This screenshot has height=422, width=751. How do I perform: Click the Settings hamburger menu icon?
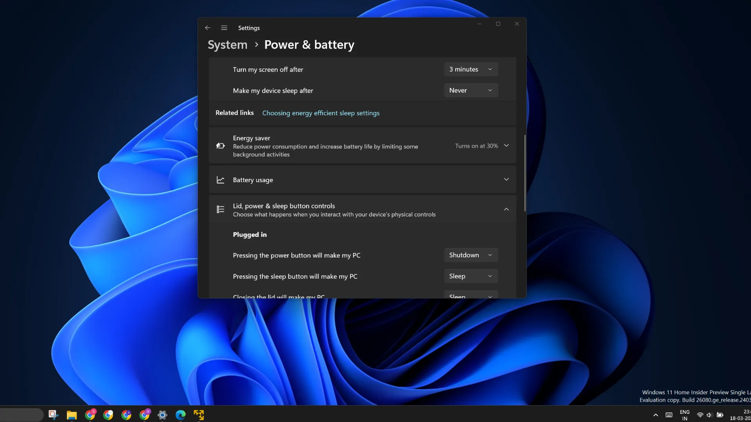point(224,27)
